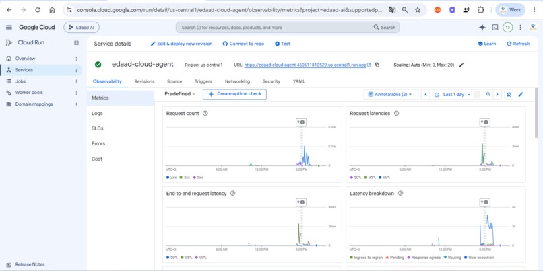Screen dimensions: 543x271
Task: Click Edit & deploy new revision
Action: coord(181,44)
